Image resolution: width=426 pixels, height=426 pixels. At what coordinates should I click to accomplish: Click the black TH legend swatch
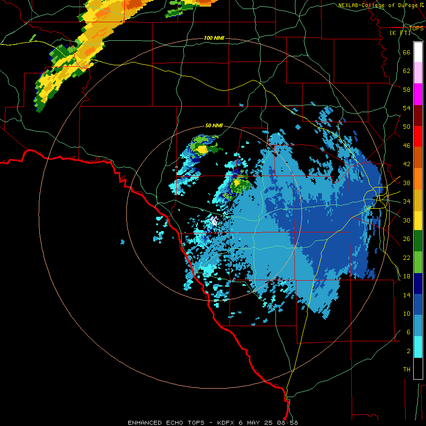point(418,368)
